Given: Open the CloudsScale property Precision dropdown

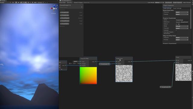Looking at the screenshot, I should point(182,28).
